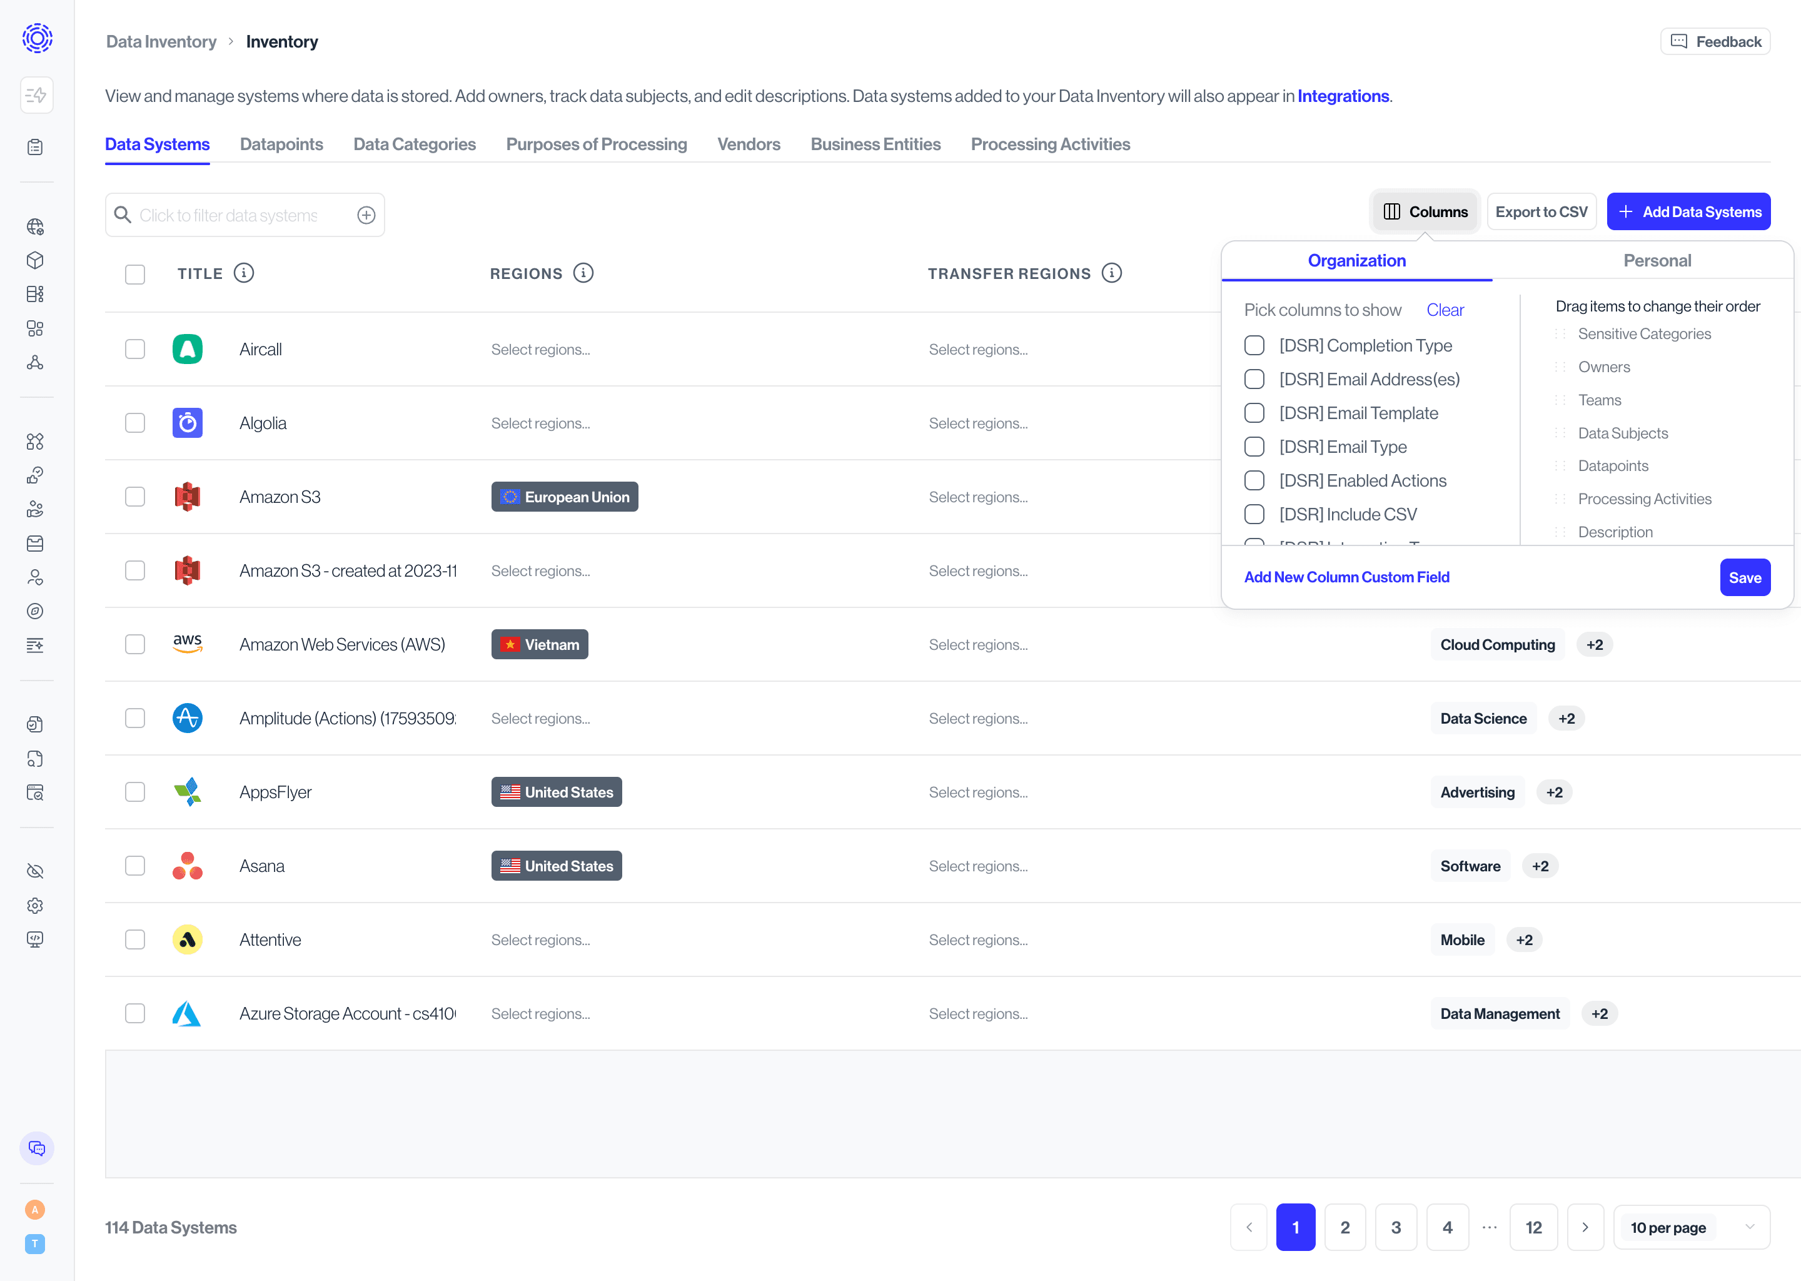Image resolution: width=1801 pixels, height=1281 pixels.
Task: Open the settings gear icon in sidebar
Action: tap(34, 906)
